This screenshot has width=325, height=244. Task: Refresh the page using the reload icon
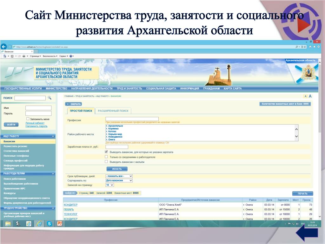[x=305, y=47]
